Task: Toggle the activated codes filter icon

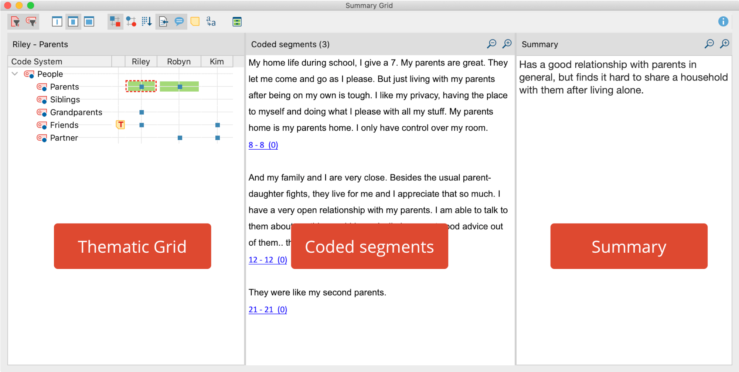Action: point(31,22)
